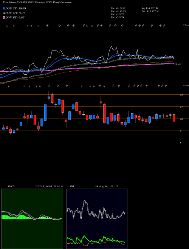Click the 'Pre H: 10.39' high value
The image size is (189, 249).
118,11
